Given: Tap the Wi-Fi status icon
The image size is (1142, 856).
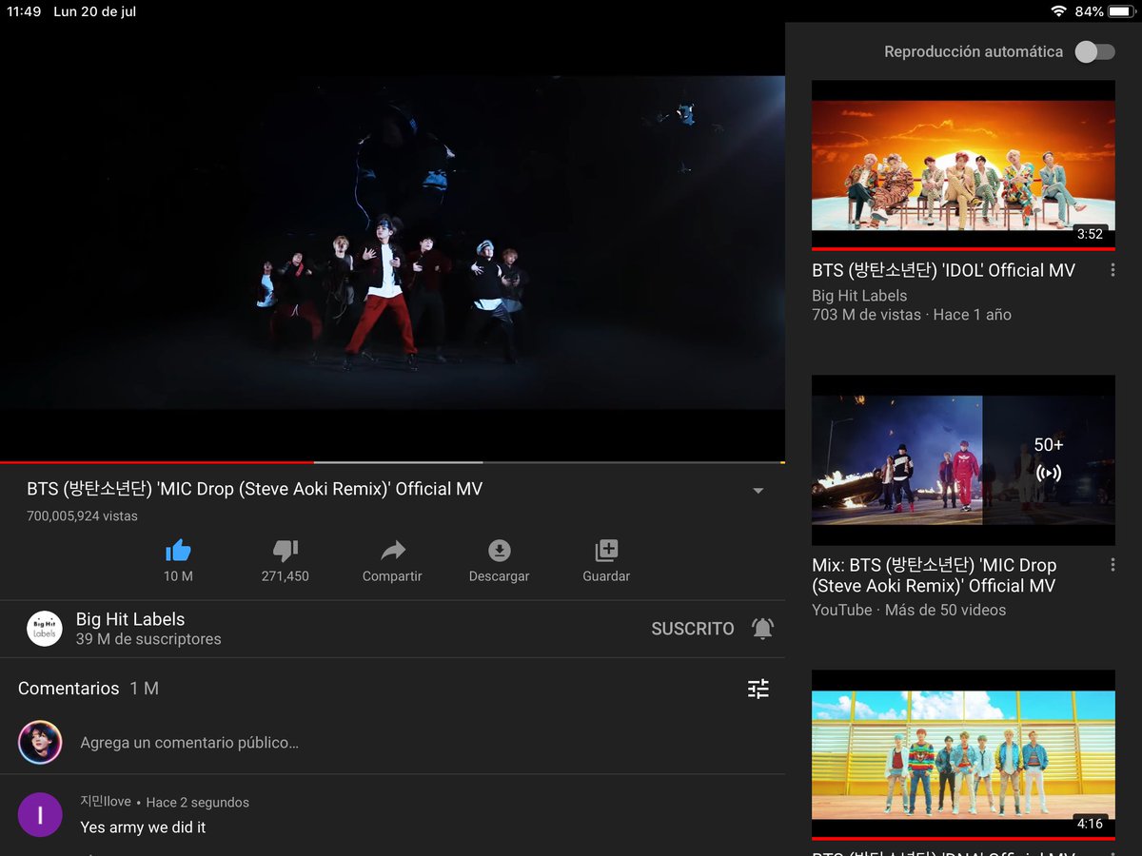Looking at the screenshot, I should (1058, 11).
